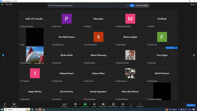Unmute the microphone in toolbar
Screen dimensions: 197x111
[5, 105]
